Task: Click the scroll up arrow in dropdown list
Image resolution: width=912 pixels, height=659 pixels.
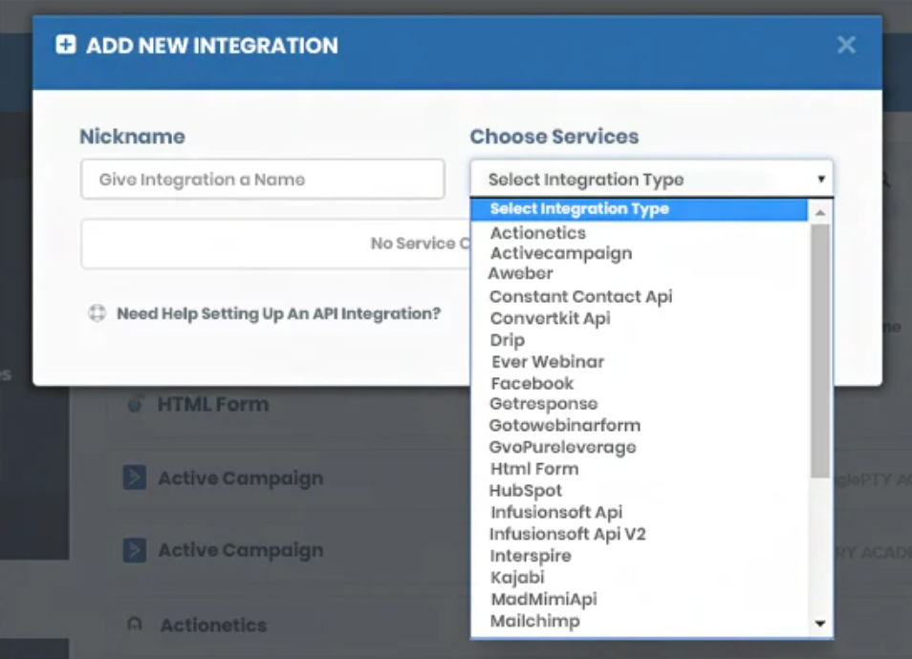Action: [819, 211]
